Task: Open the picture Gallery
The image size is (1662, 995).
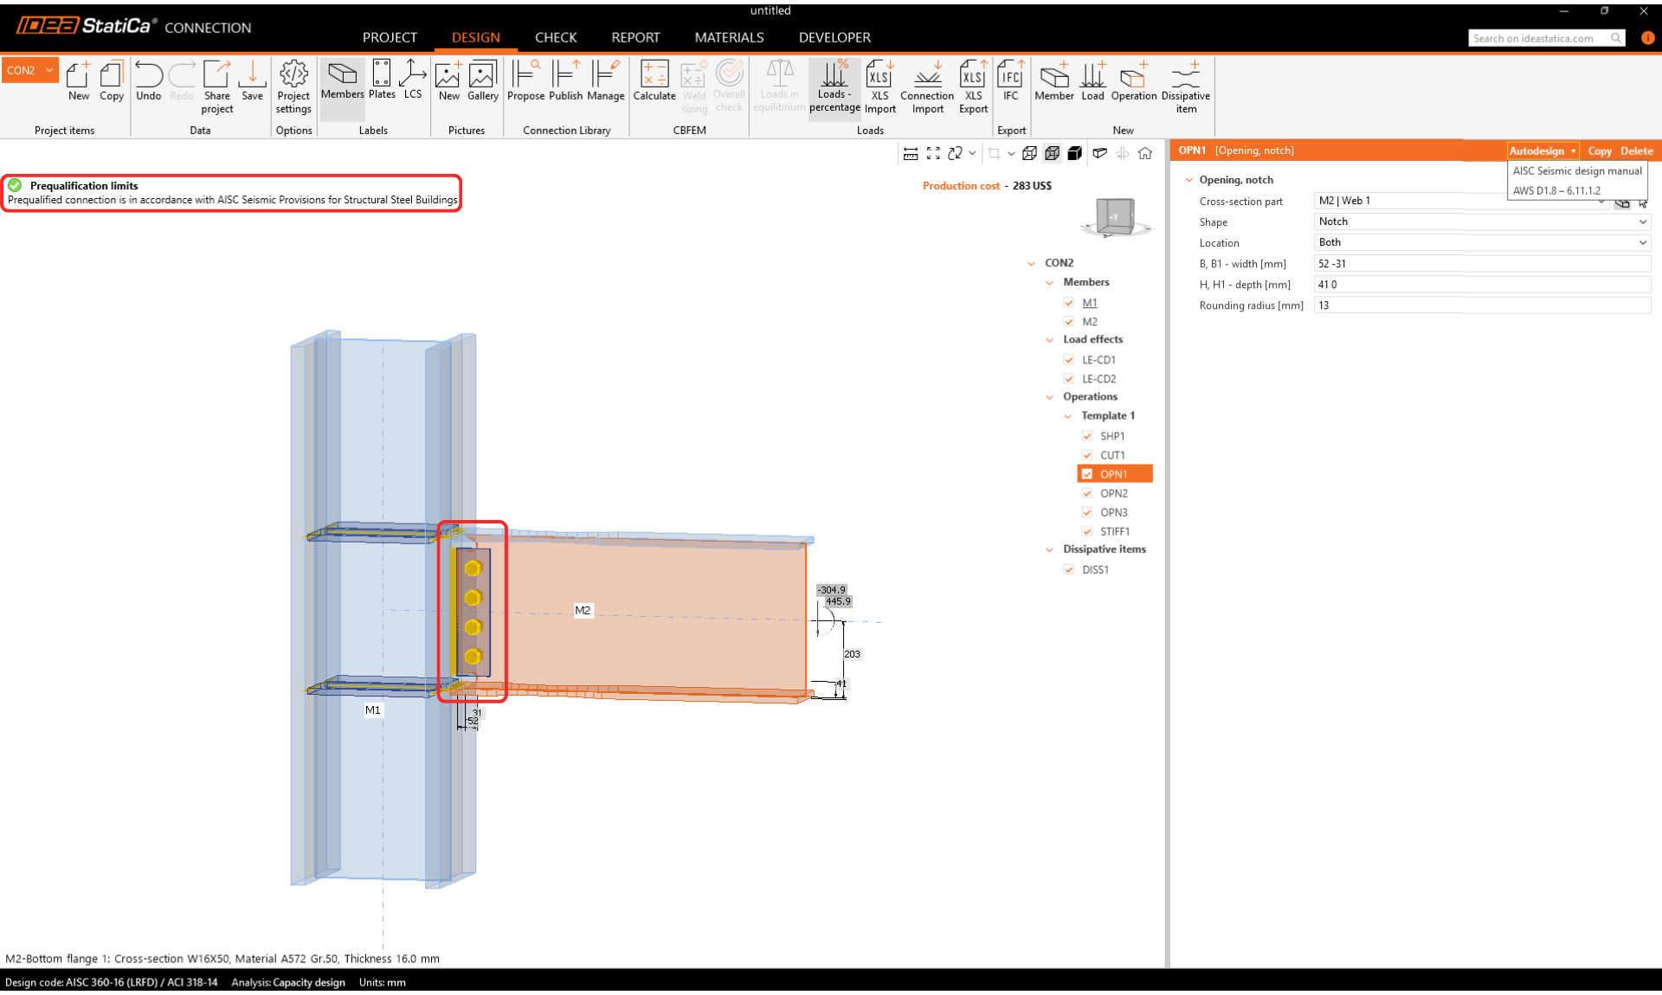Action: (482, 80)
